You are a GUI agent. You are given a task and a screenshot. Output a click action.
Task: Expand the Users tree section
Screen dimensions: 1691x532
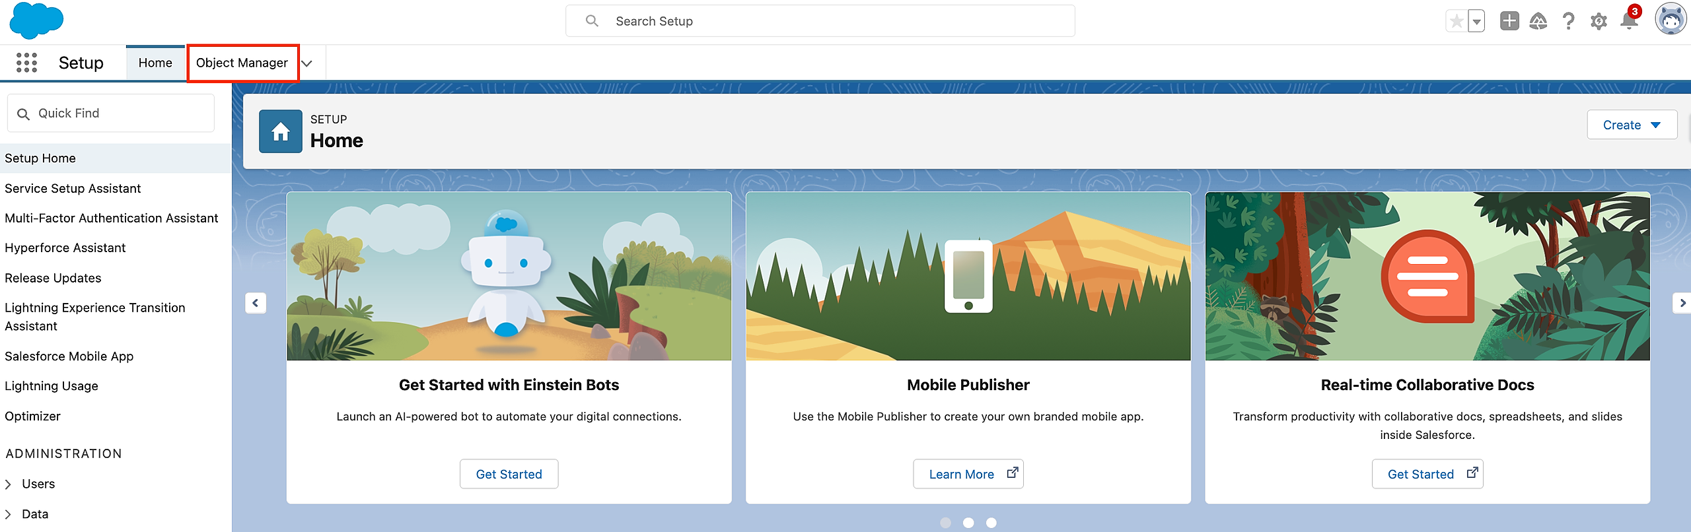[x=9, y=484]
